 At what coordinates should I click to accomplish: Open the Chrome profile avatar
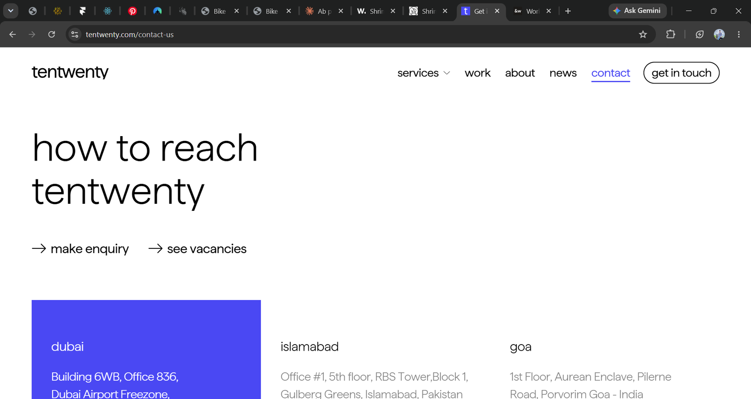(x=719, y=34)
